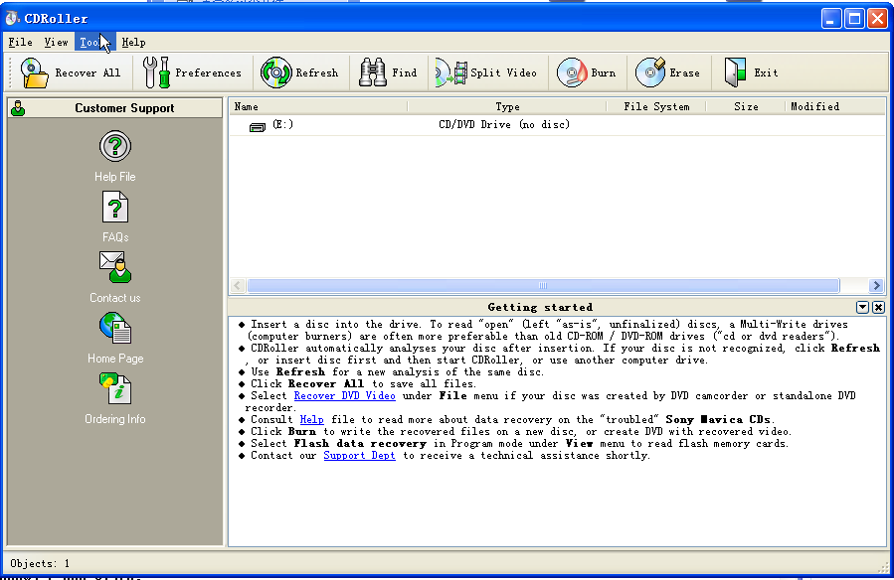The width and height of the screenshot is (894, 580).
Task: Click the Support Dept link
Action: coord(359,456)
